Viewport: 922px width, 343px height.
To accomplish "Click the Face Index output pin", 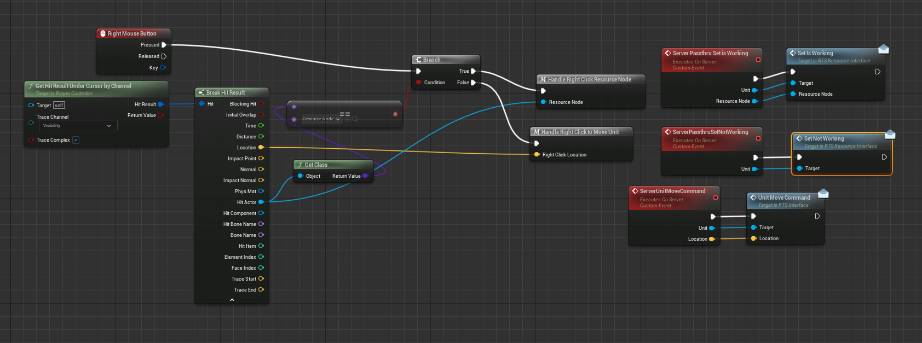I will [261, 268].
